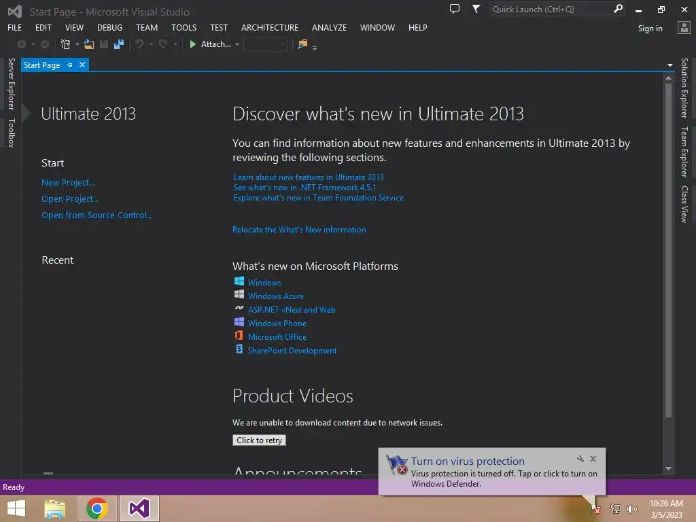Click the SharePoint Development icon
696x522 pixels.
[x=239, y=349]
